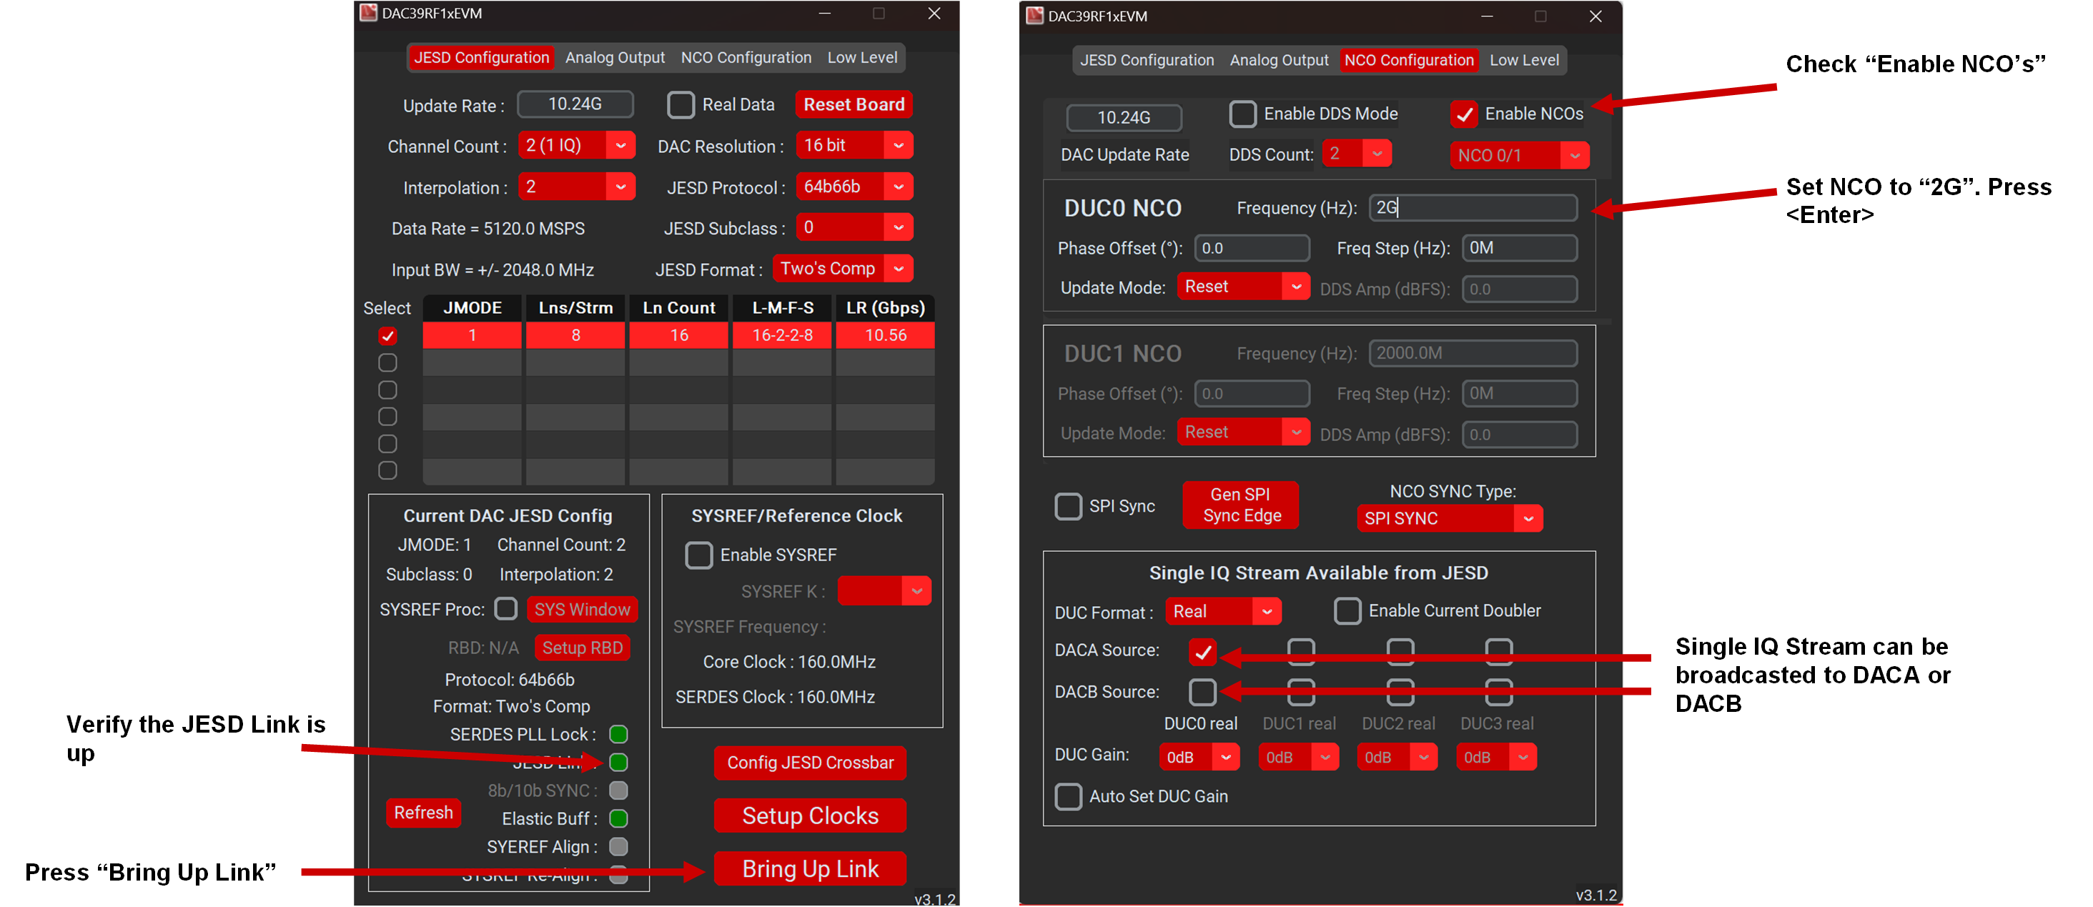Click the Gen SPI Sync Edge button

(1240, 504)
